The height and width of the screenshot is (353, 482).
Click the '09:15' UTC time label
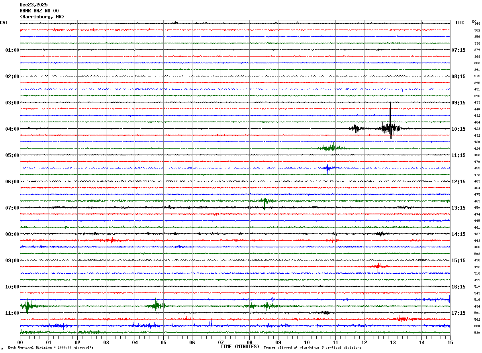pos(458,103)
